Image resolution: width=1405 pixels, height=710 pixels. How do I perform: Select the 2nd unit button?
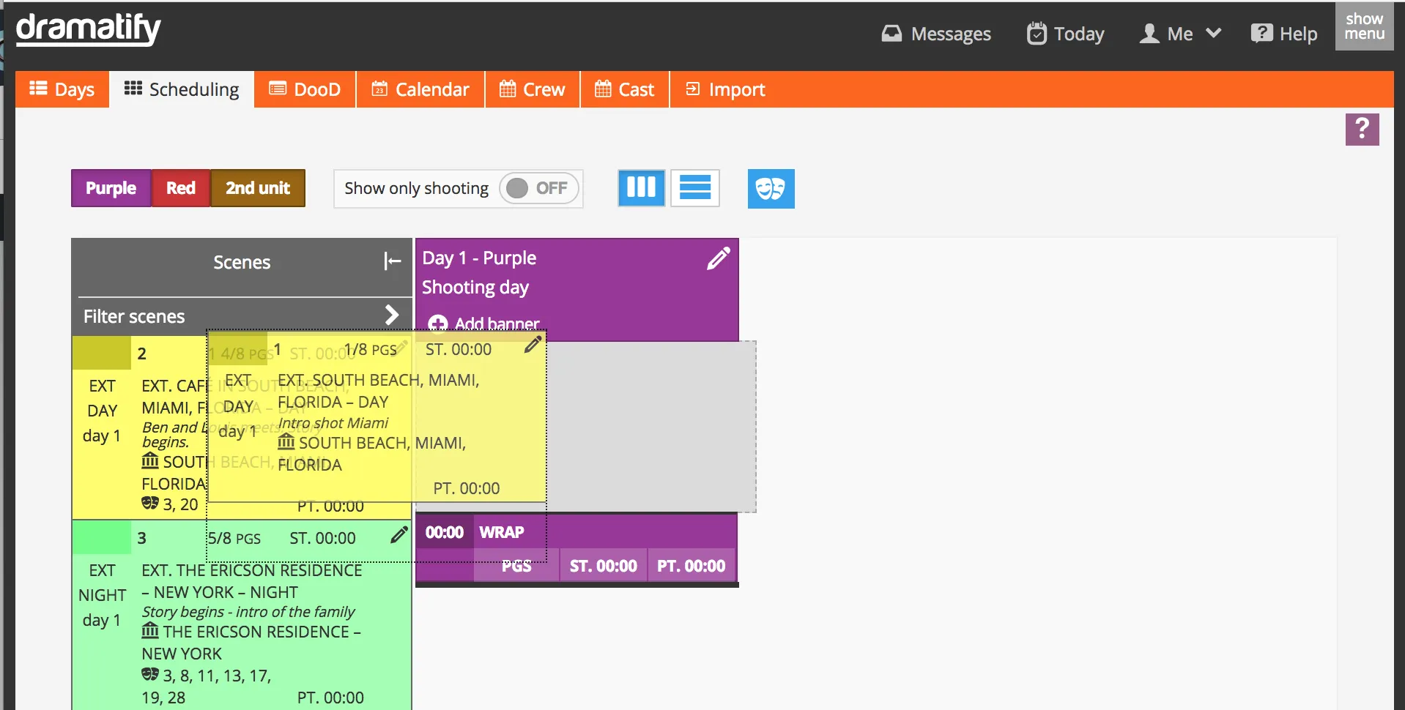(x=258, y=188)
